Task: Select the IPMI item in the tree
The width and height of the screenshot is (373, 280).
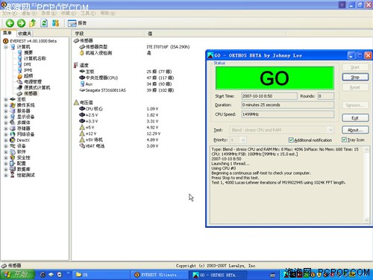Action: [28, 70]
